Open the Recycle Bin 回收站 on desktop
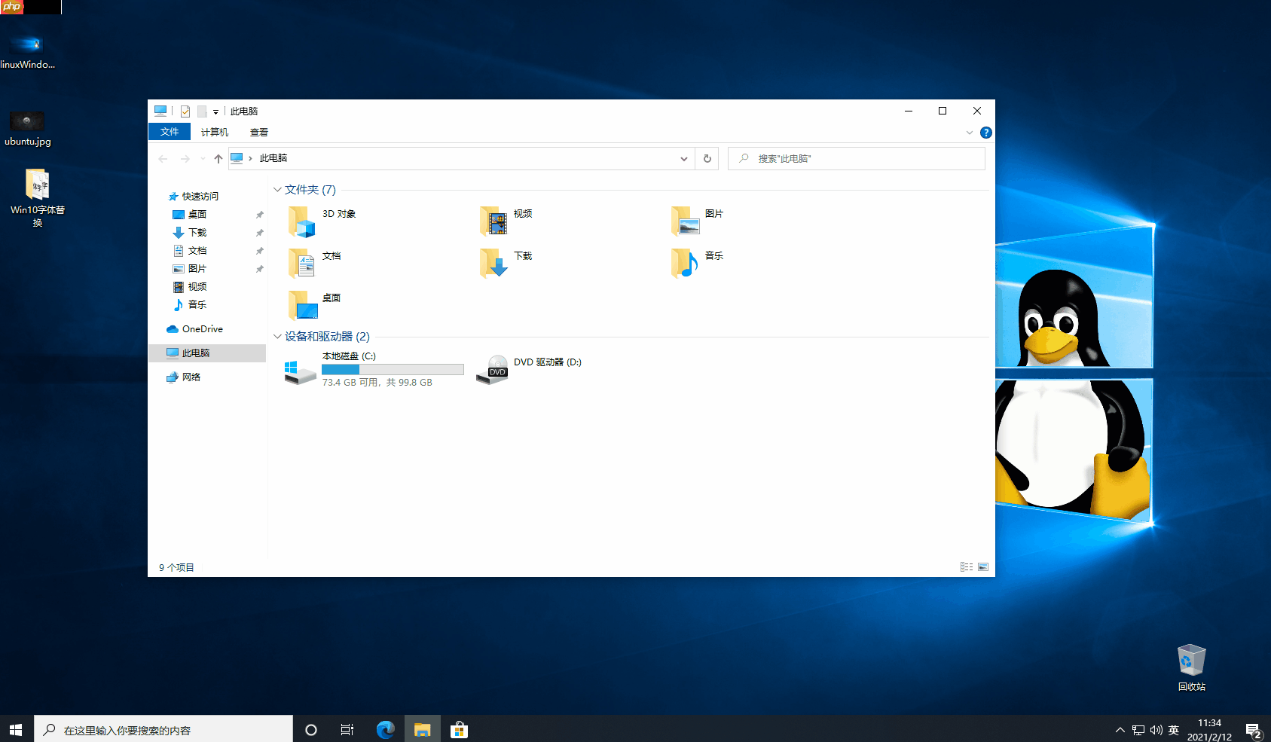This screenshot has width=1271, height=742. pyautogui.click(x=1191, y=661)
